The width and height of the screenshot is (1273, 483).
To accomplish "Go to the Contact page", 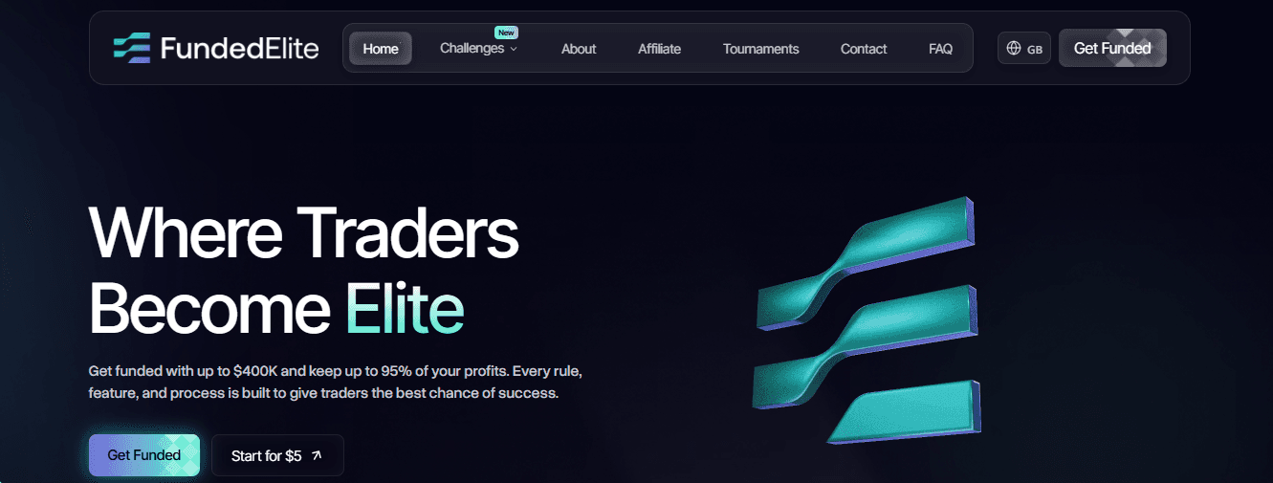I will (x=864, y=49).
